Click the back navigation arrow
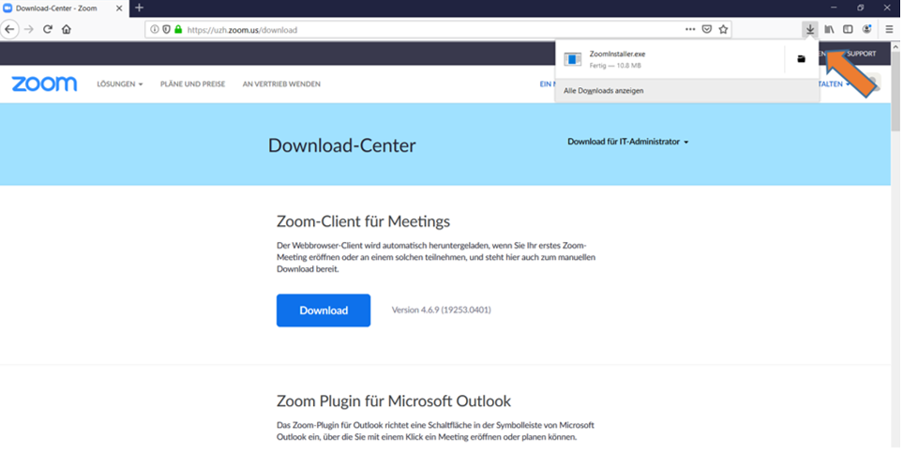This screenshot has width=903, height=453. pyautogui.click(x=10, y=29)
